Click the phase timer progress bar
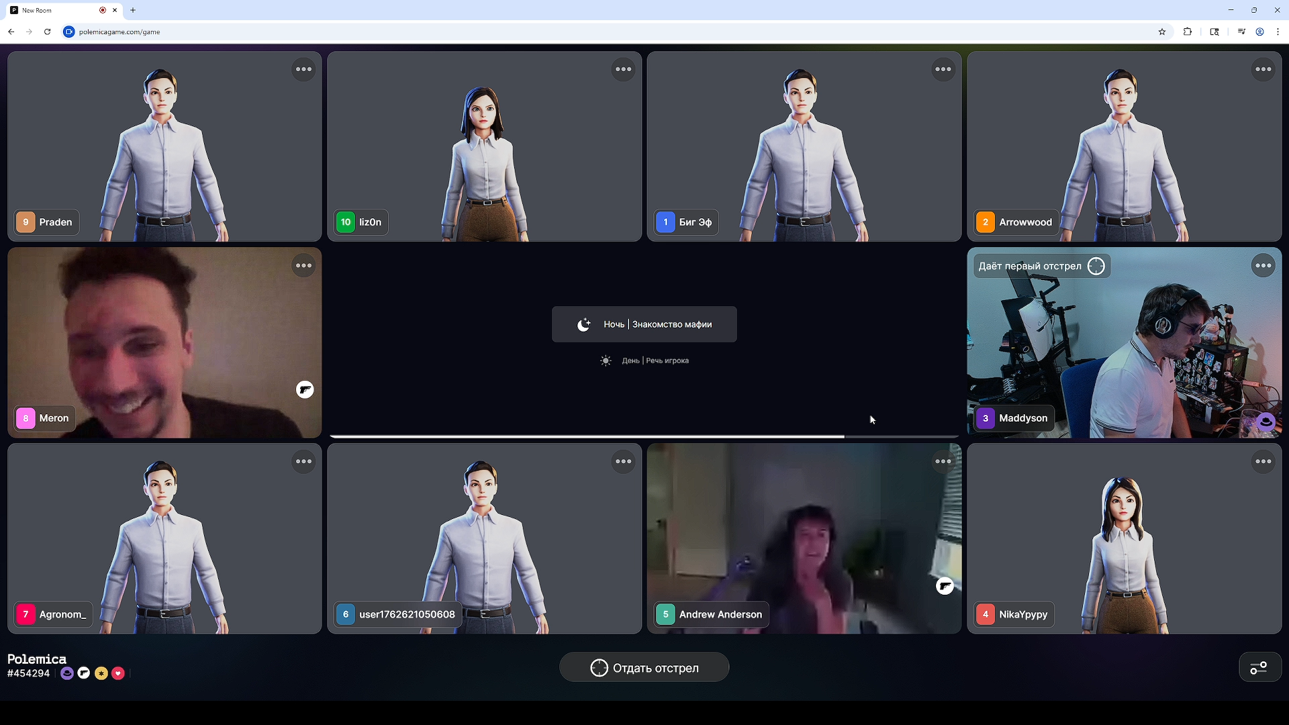 [x=643, y=436]
